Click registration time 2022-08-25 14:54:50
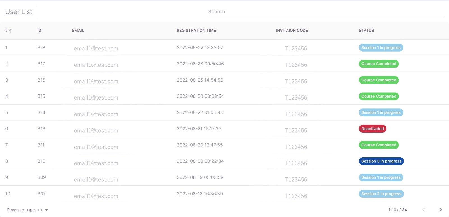Screen dimensions: 449x217 (200, 80)
